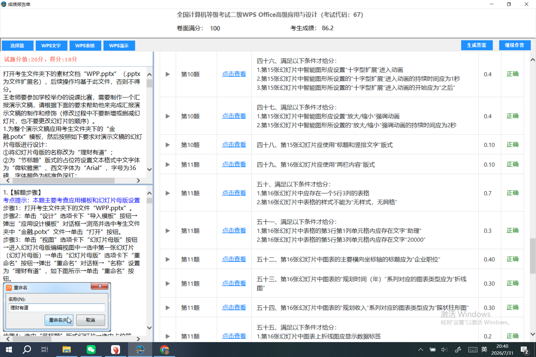Click the 卷面满分 value 100
536x357 pixels.
tap(215, 28)
